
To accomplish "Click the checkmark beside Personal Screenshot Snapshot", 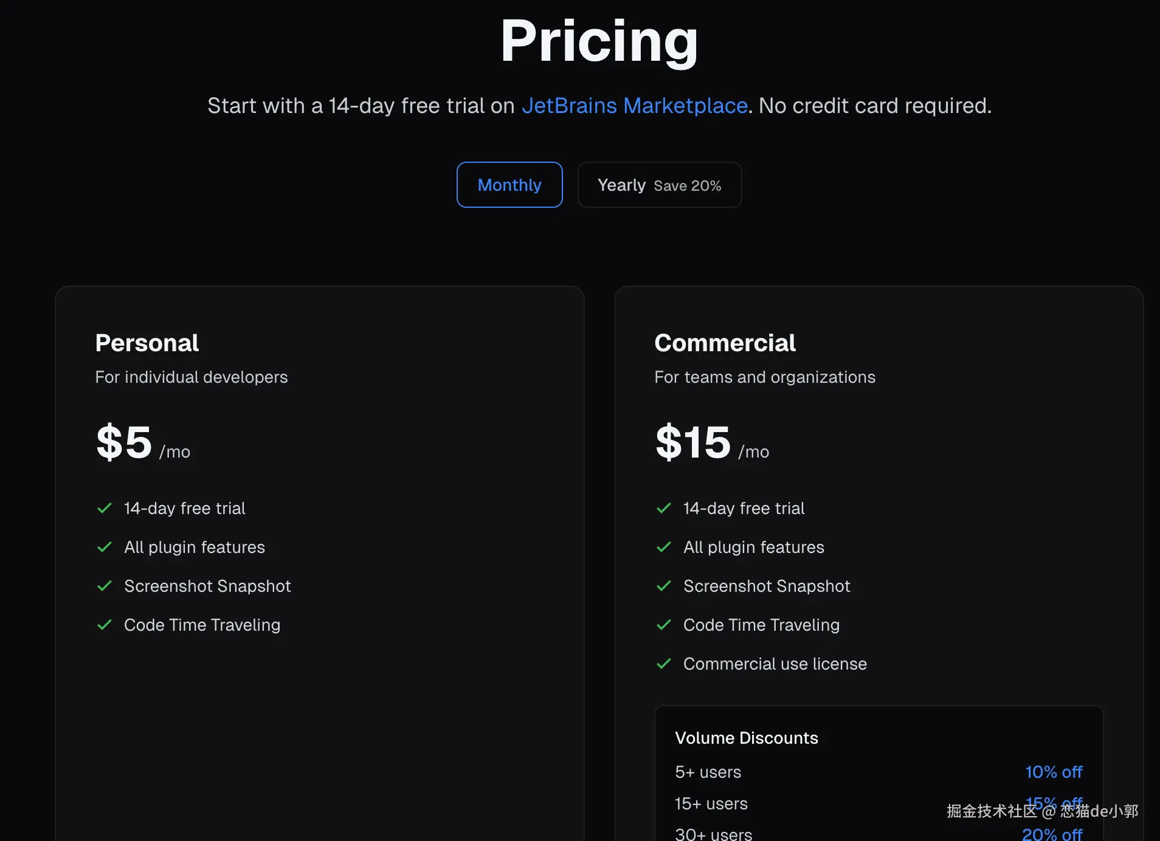I will coord(105,586).
